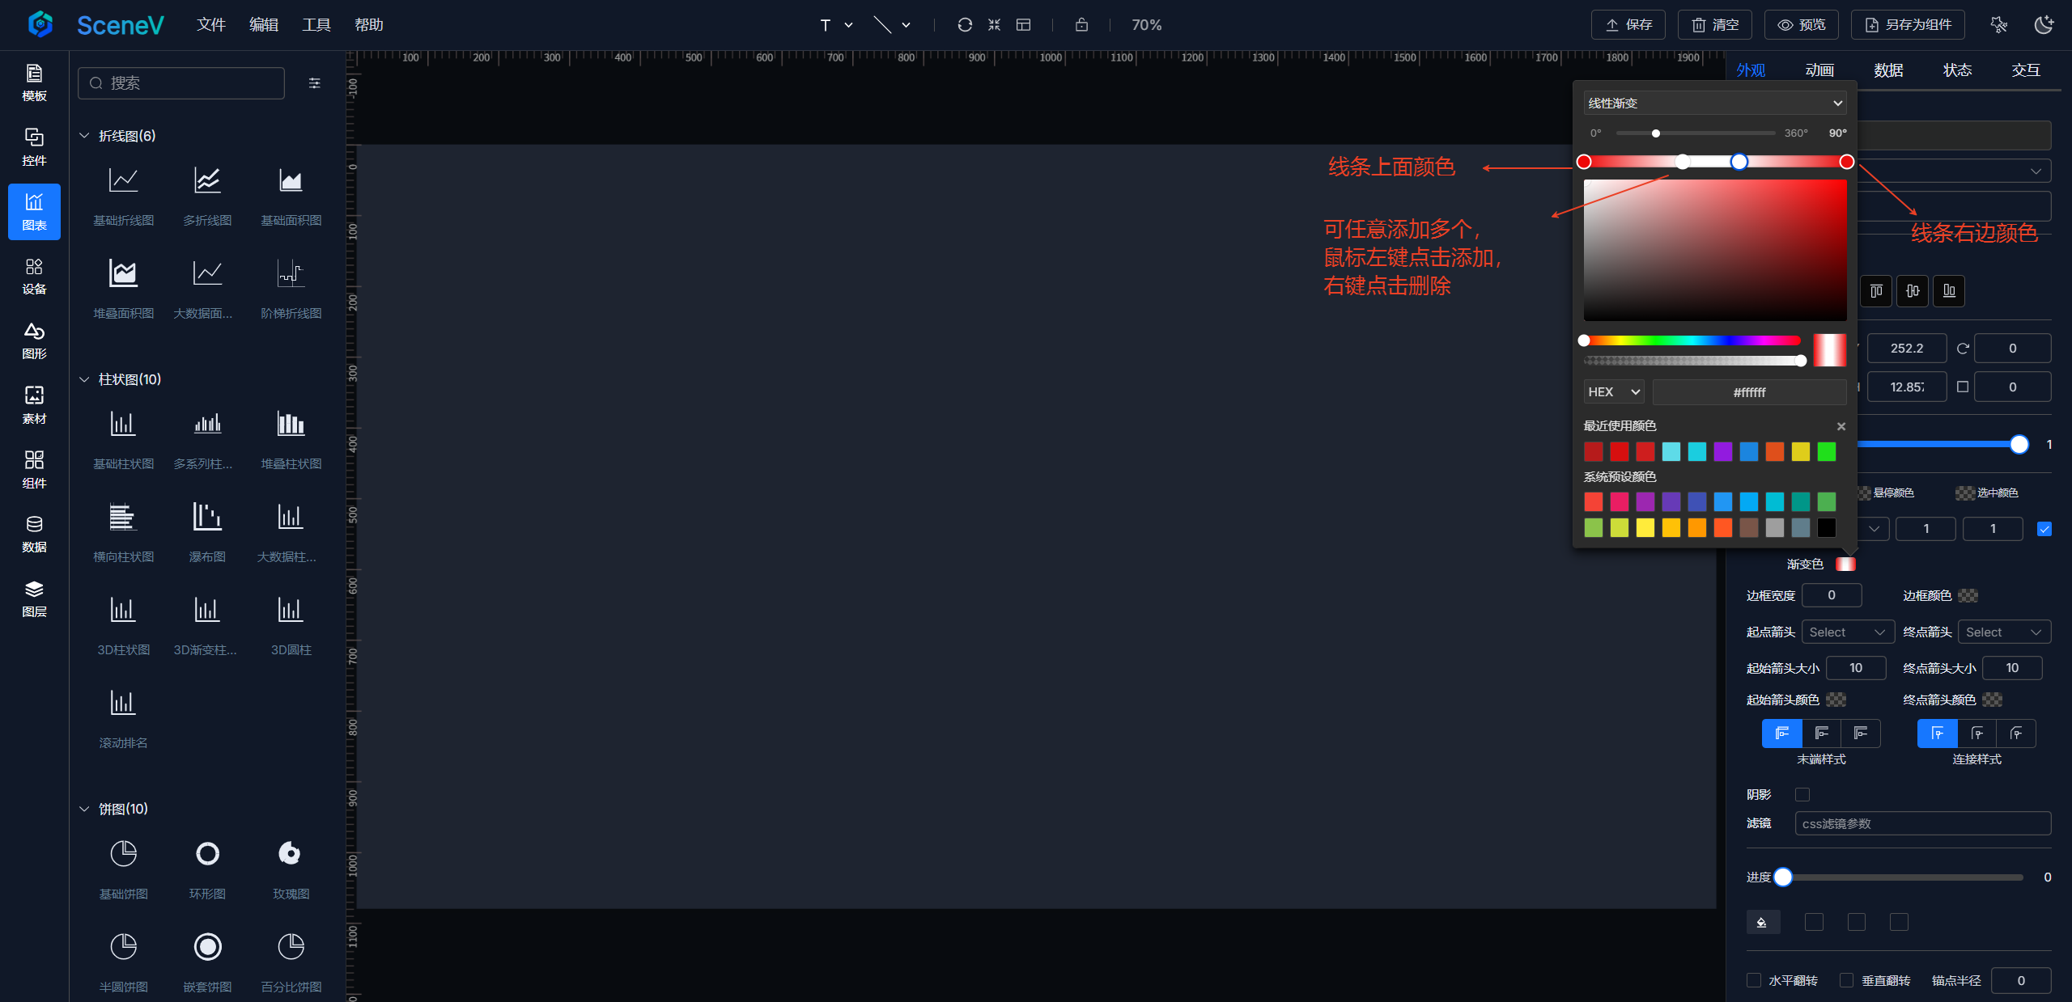Open the 线性渐变 gradient type dropdown
Viewport: 2072px width, 1002px height.
click(x=1714, y=103)
